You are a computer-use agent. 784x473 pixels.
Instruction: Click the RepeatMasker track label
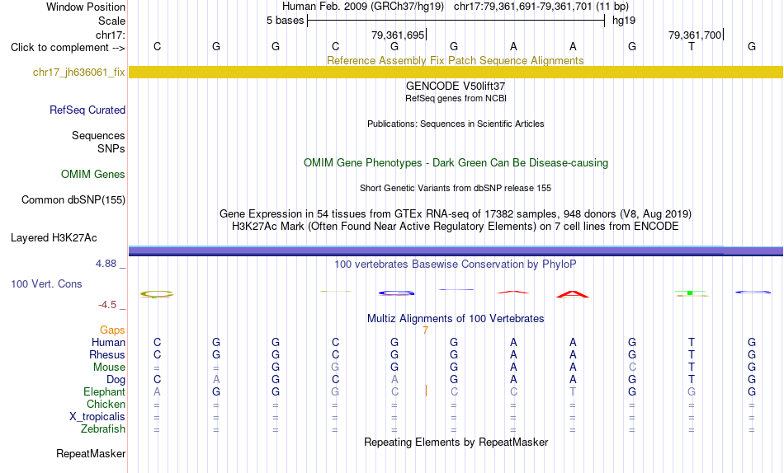click(x=91, y=453)
